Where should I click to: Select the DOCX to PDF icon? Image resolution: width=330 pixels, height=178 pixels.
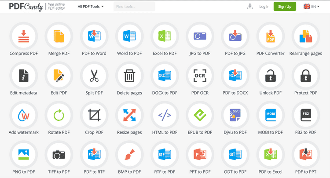pos(165,76)
